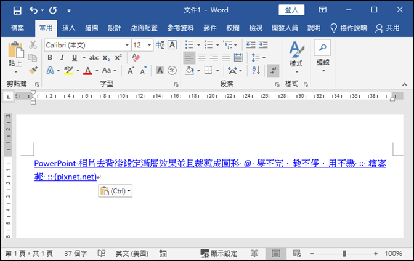Switch to Read Mode view
414x261 pixels.
254,254
